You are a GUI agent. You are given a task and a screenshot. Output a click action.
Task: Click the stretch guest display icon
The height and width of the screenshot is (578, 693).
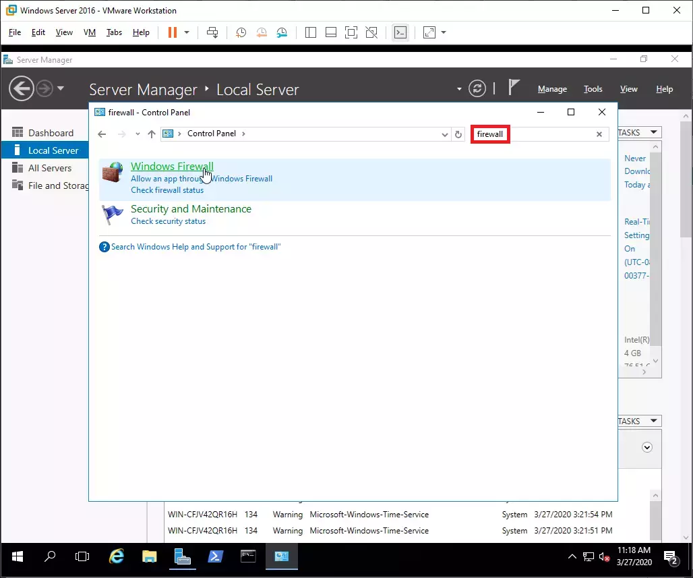click(429, 32)
